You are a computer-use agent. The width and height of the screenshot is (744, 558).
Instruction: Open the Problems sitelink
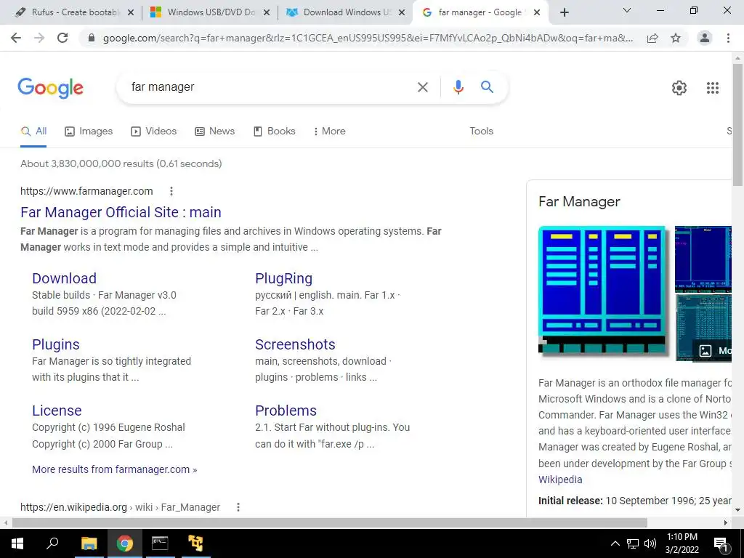click(x=286, y=411)
